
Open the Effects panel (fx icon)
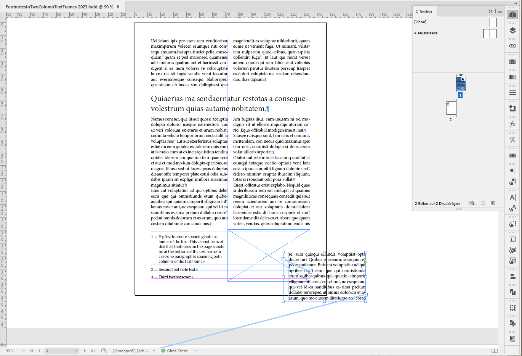(512, 124)
